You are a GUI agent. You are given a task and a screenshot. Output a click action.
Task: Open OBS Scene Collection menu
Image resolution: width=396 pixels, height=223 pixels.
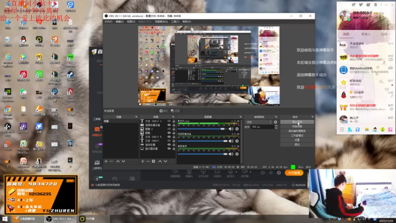click(x=161, y=22)
